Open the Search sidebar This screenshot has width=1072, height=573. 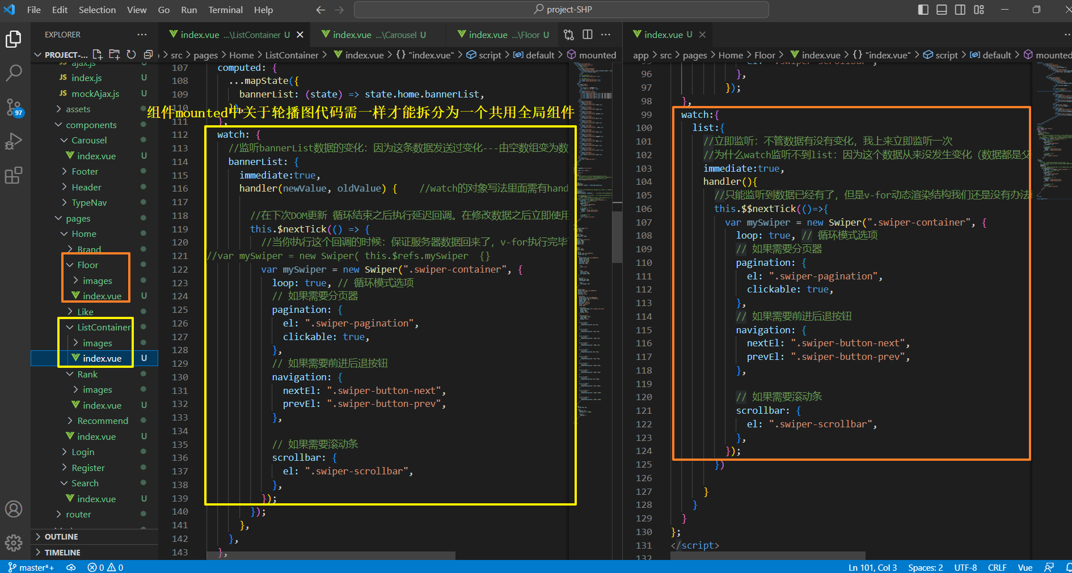14,73
